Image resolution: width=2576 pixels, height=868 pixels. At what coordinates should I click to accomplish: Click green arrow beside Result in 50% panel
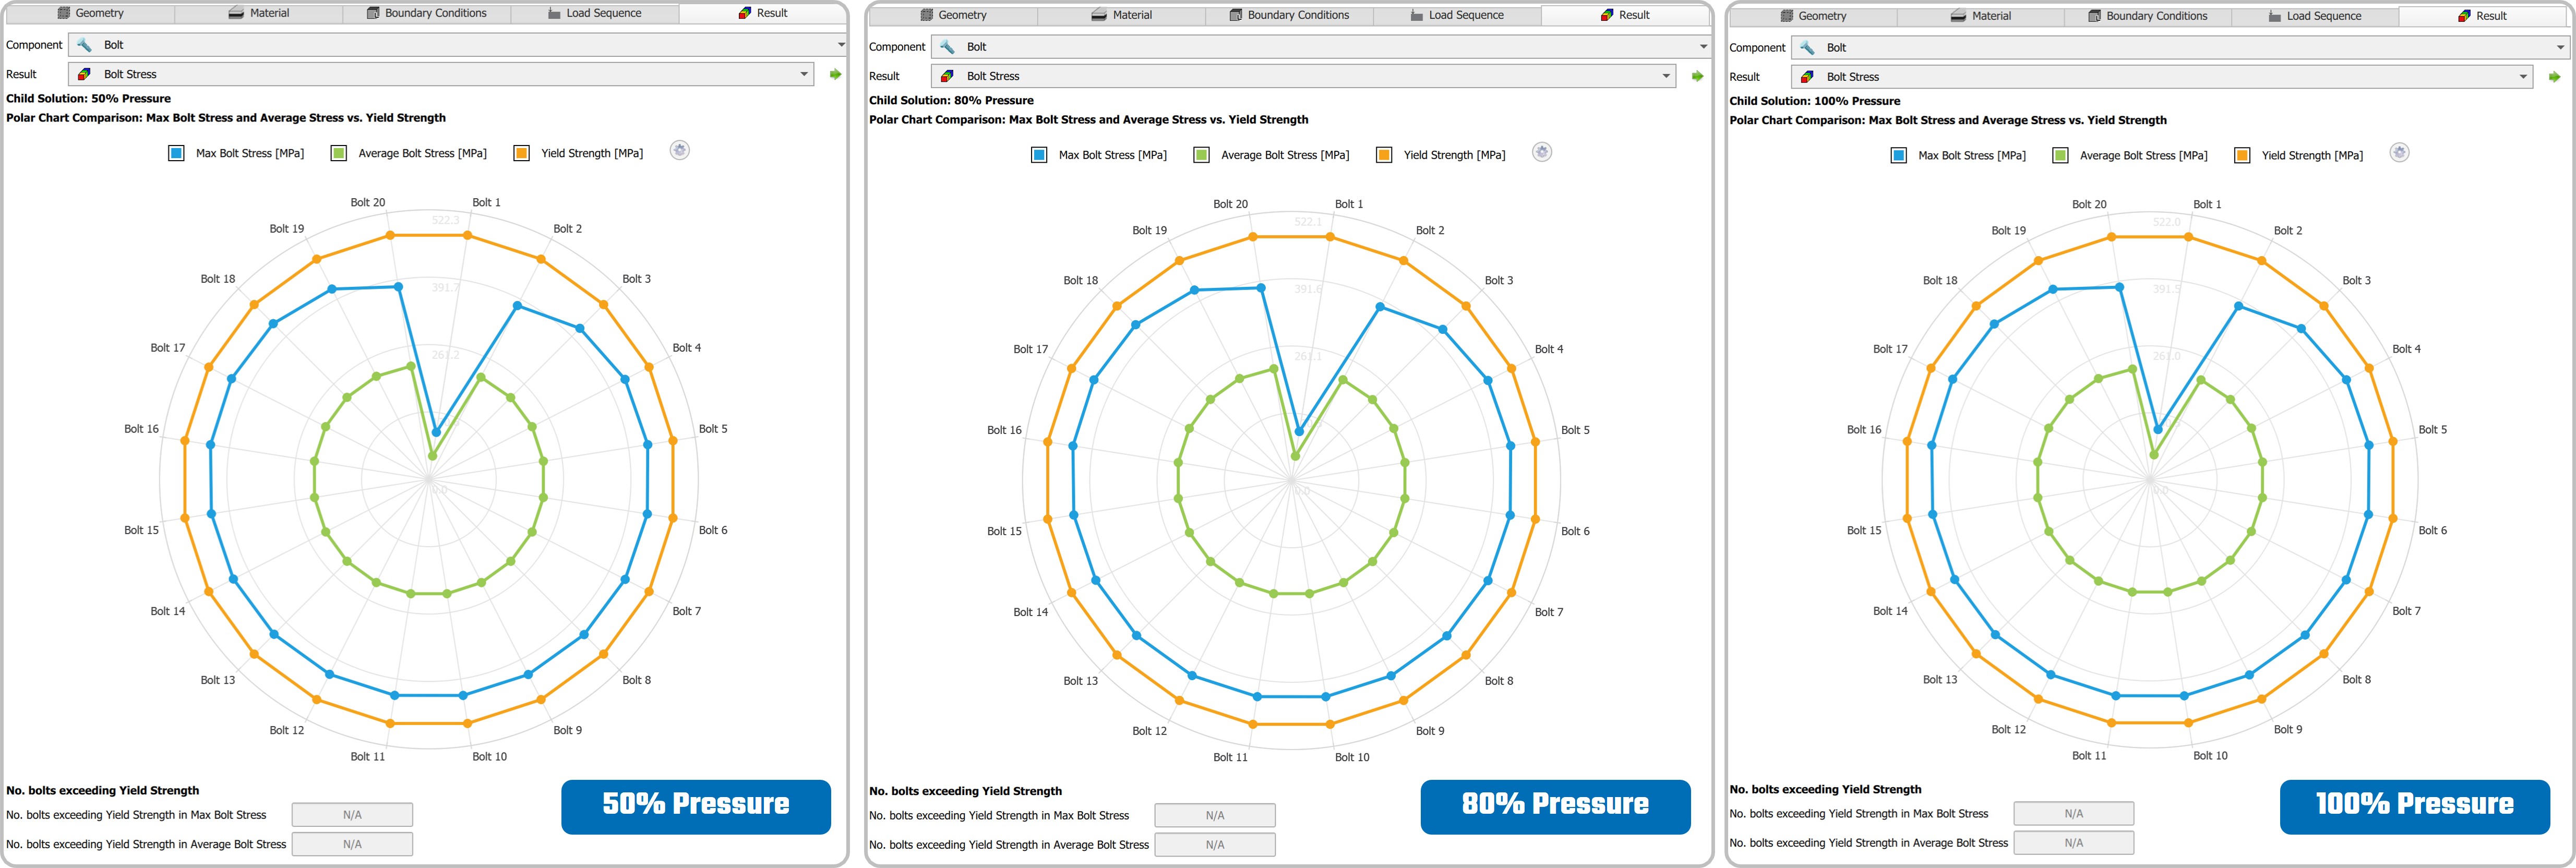(835, 74)
